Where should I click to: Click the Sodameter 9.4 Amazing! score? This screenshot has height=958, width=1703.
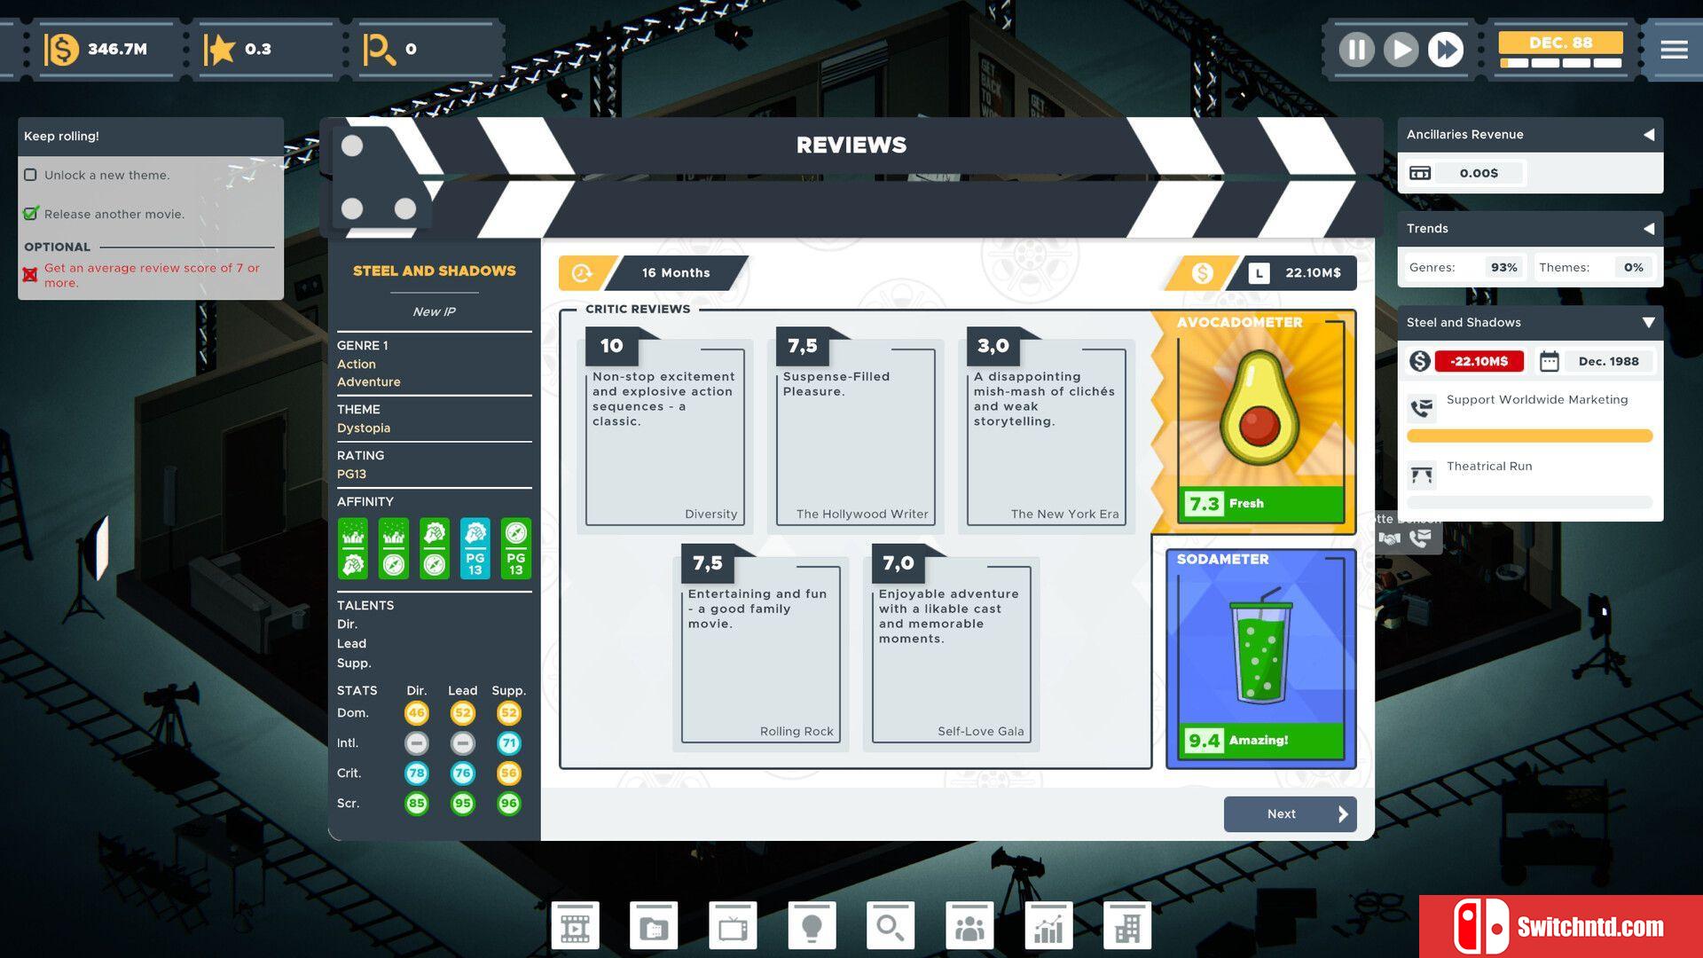[x=1261, y=740]
